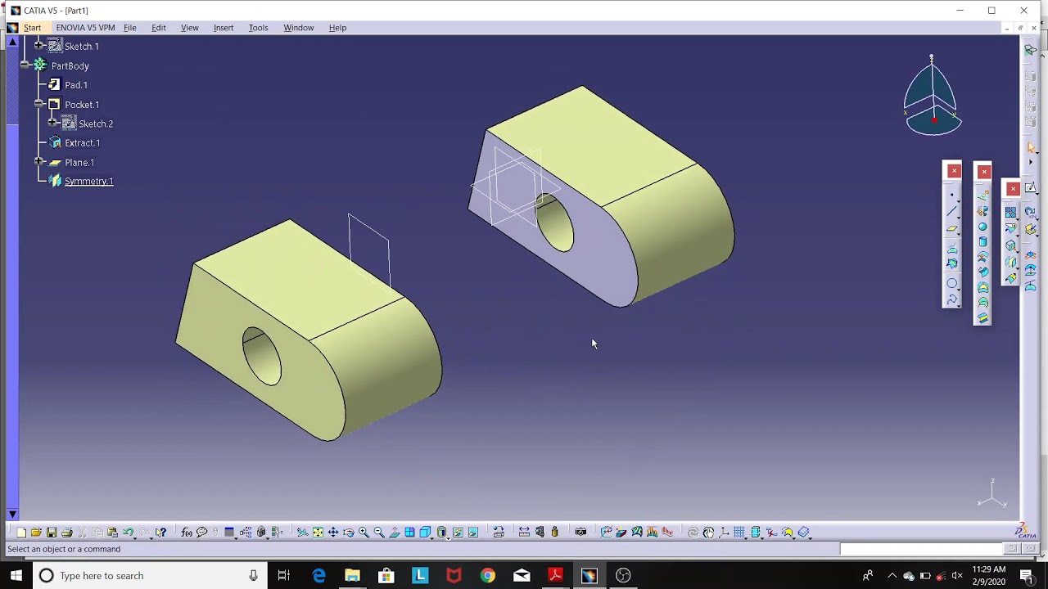
Task: Close the right floating operations toolbar
Action: pos(1013,189)
